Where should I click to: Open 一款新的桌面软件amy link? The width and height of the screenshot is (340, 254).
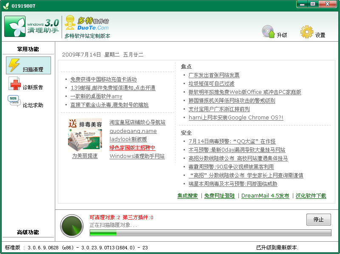pos(96,96)
